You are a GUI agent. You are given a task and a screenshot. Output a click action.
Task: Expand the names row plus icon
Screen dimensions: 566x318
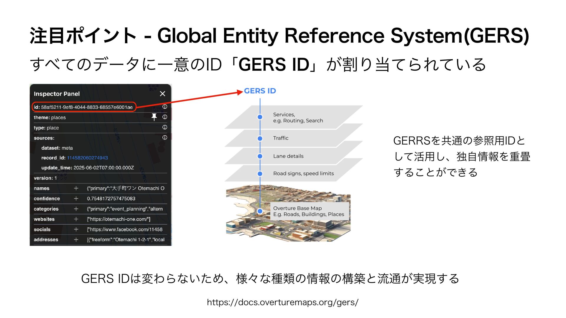[76, 188]
